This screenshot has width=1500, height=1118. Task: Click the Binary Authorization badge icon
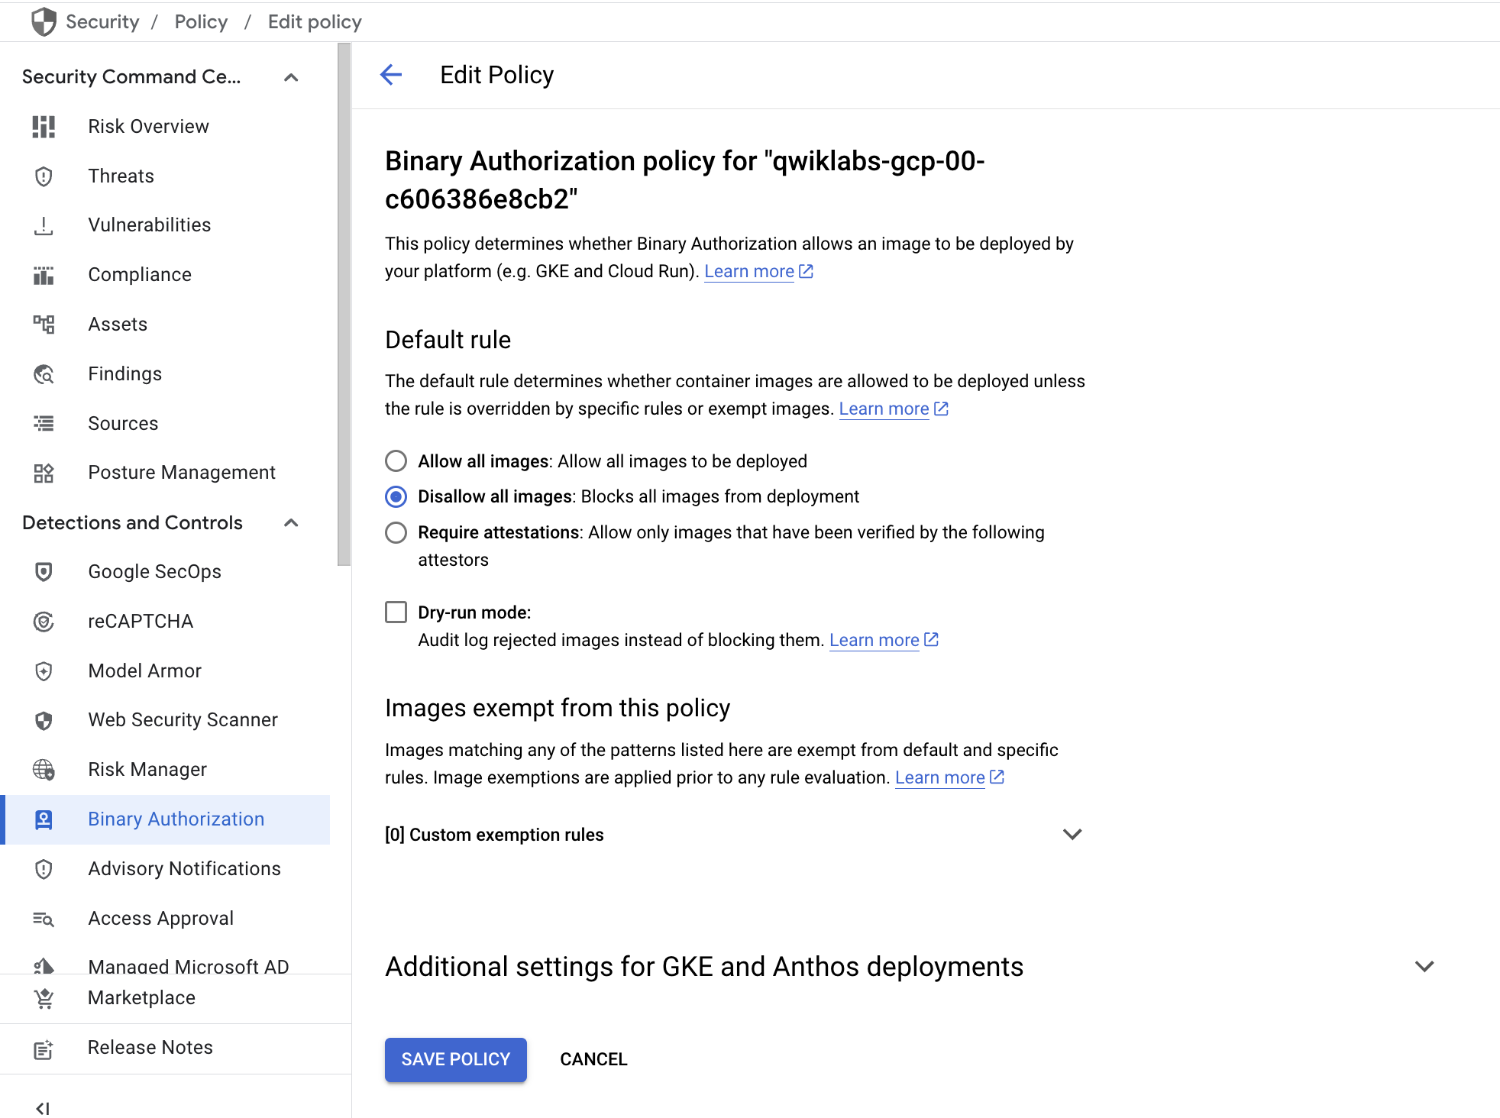(44, 819)
